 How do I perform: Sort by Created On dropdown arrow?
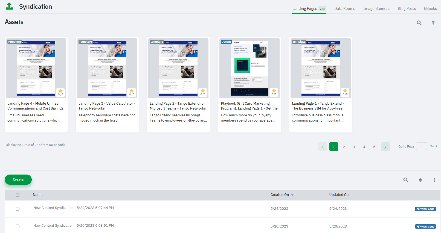292,195
